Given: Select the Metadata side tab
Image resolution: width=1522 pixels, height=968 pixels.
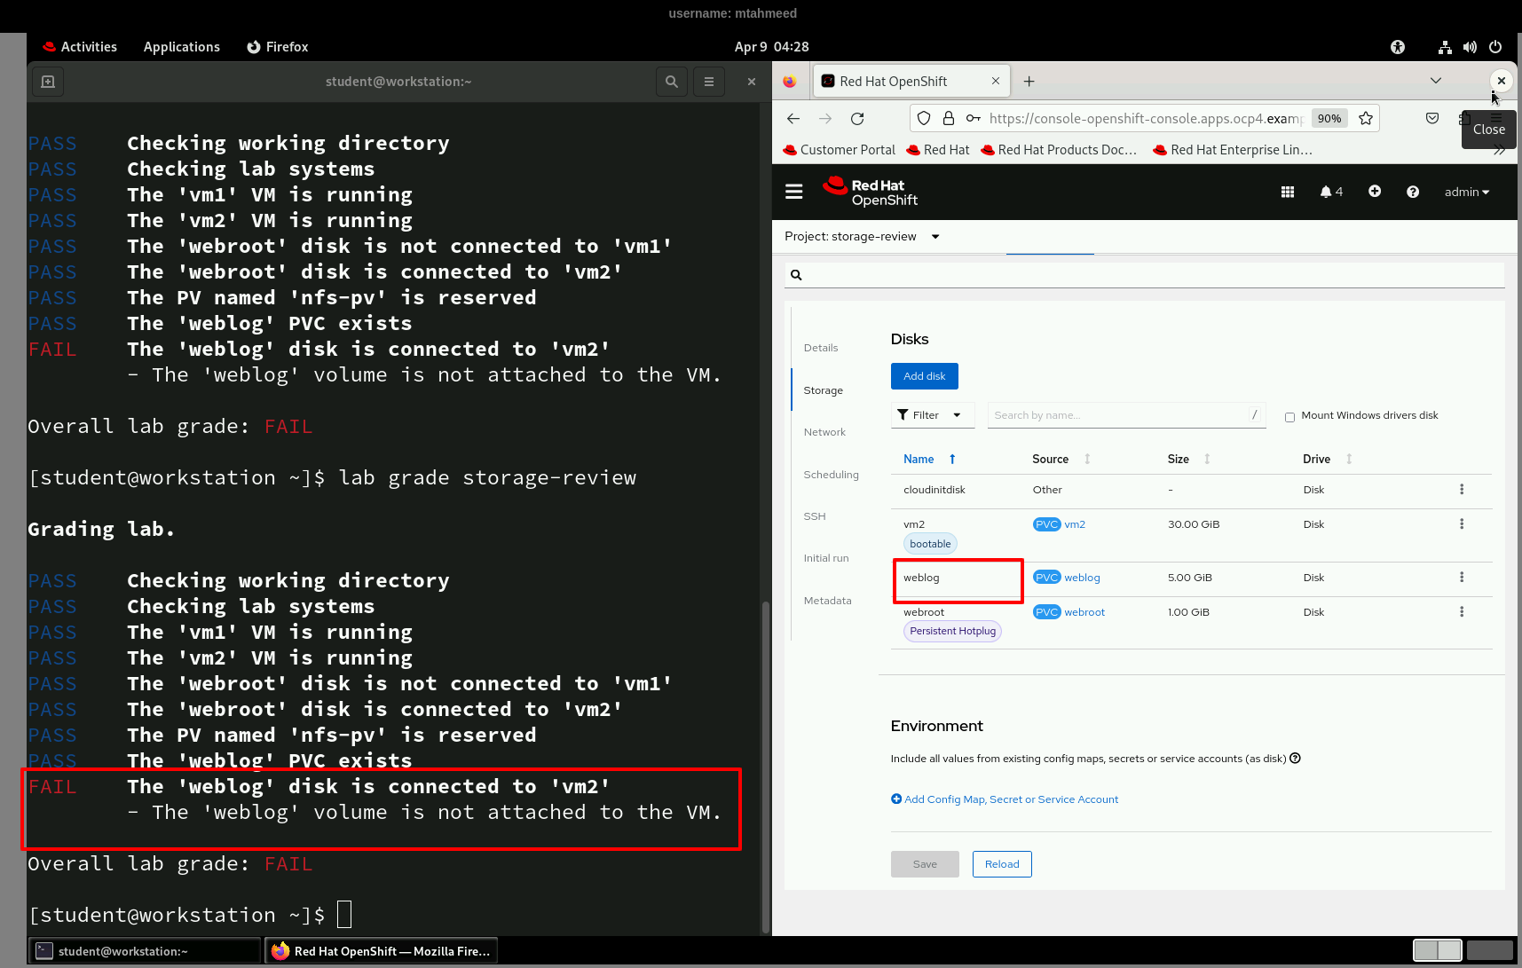Looking at the screenshot, I should click(827, 601).
